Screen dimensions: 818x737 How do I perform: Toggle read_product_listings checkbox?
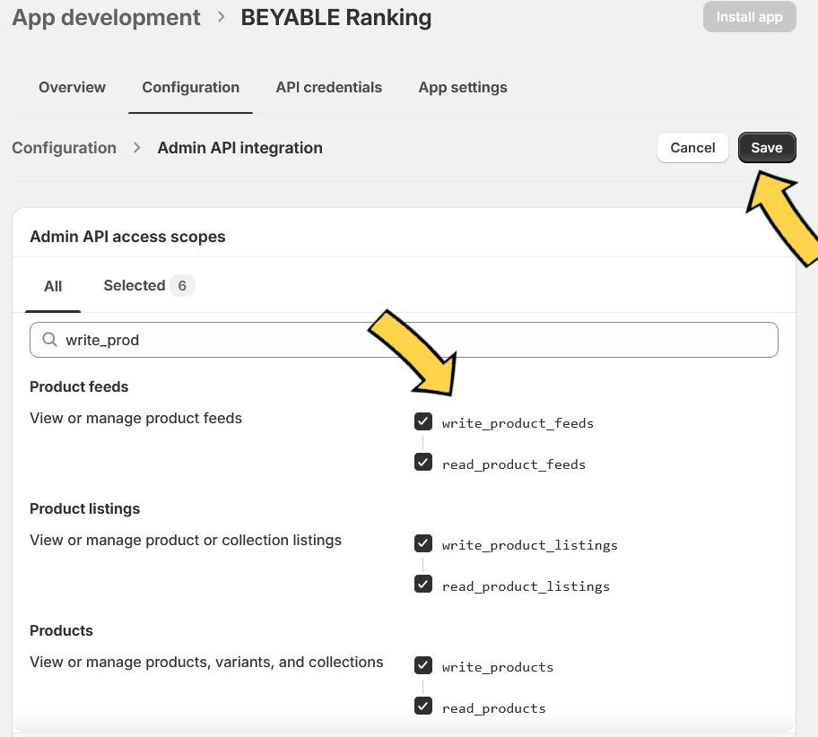[423, 585]
